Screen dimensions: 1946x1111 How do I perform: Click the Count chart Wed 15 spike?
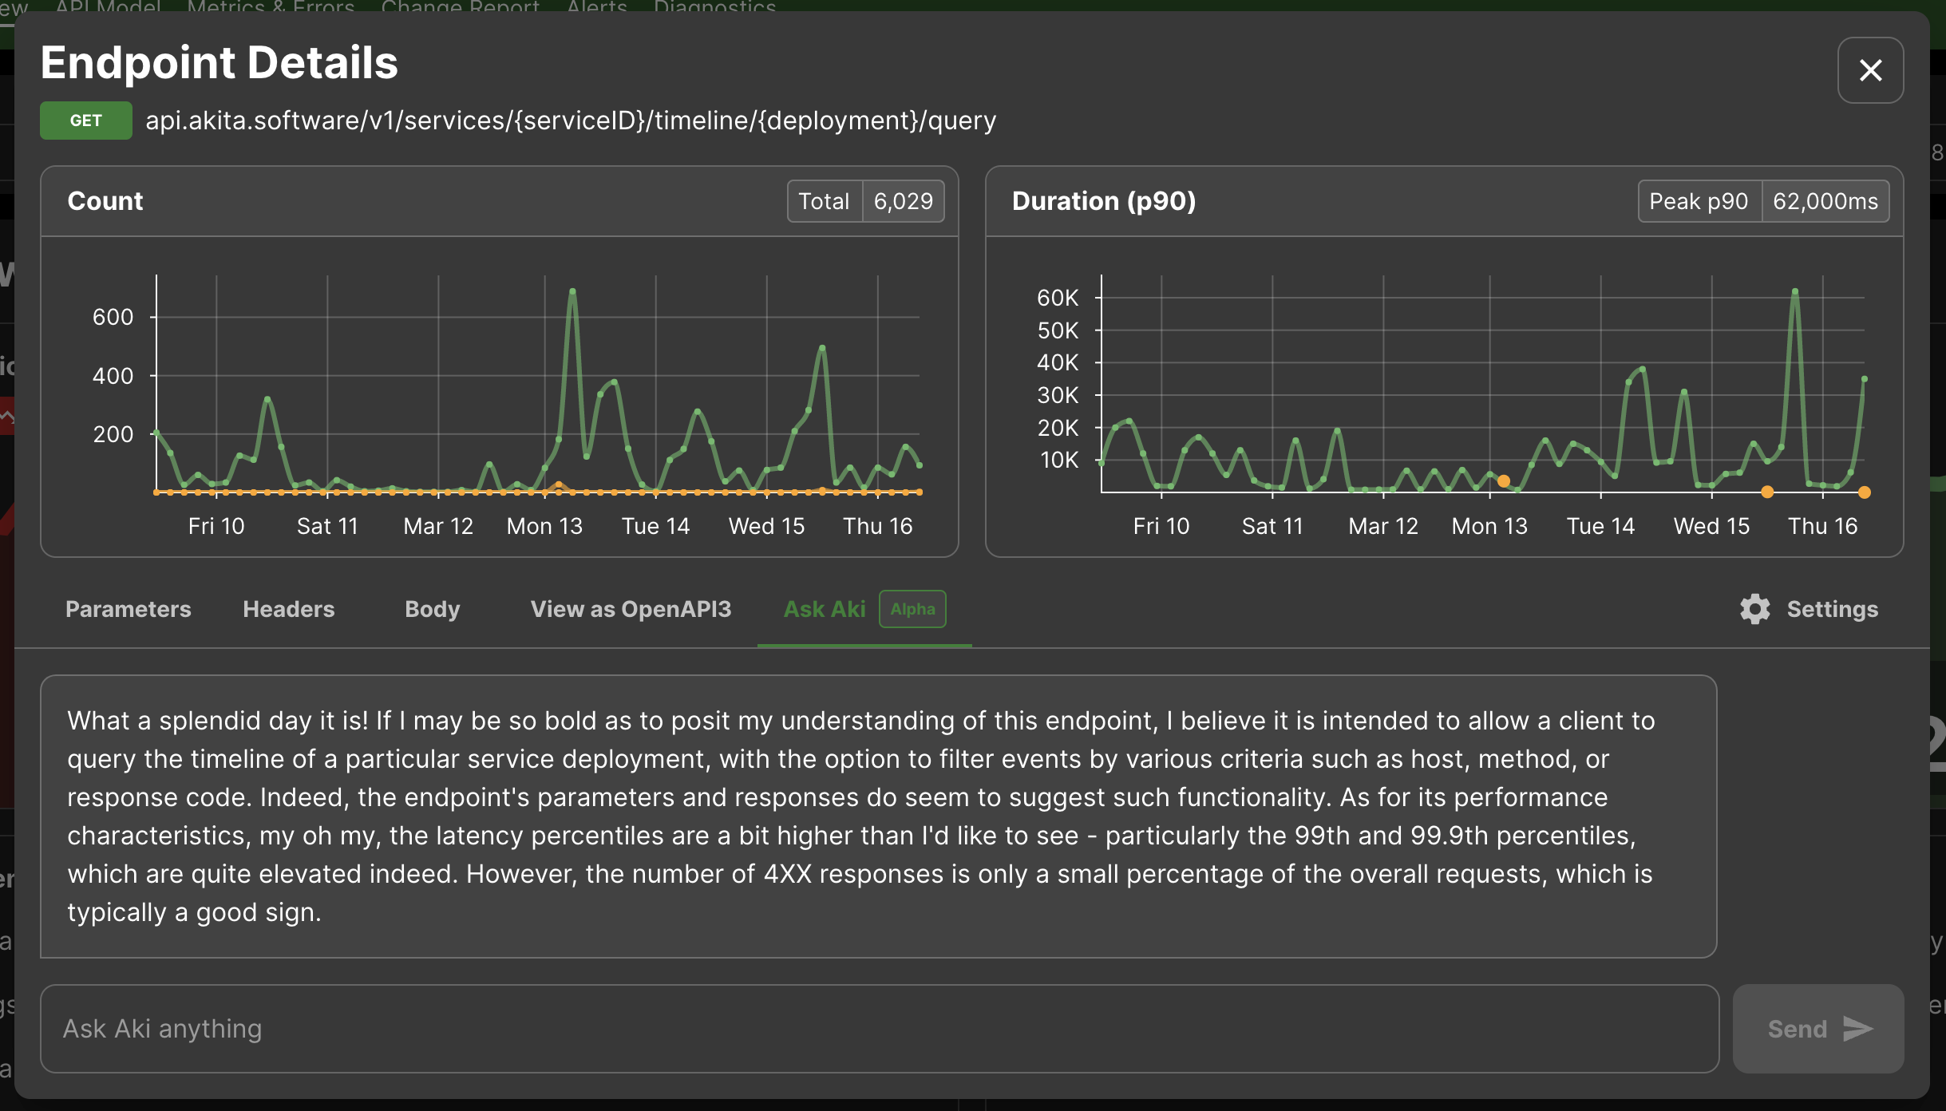coord(822,348)
